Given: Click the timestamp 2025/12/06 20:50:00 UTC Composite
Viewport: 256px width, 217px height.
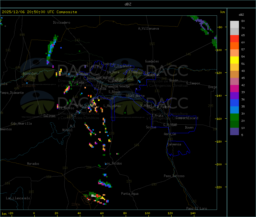Looking at the screenshot, I should click(39, 12).
